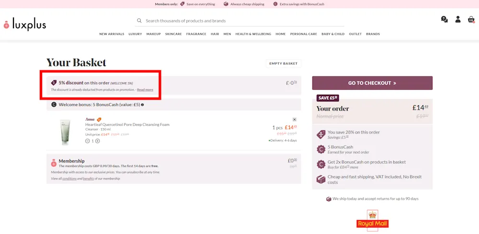
Task: Open the membership conditions link
Action: [69, 179]
